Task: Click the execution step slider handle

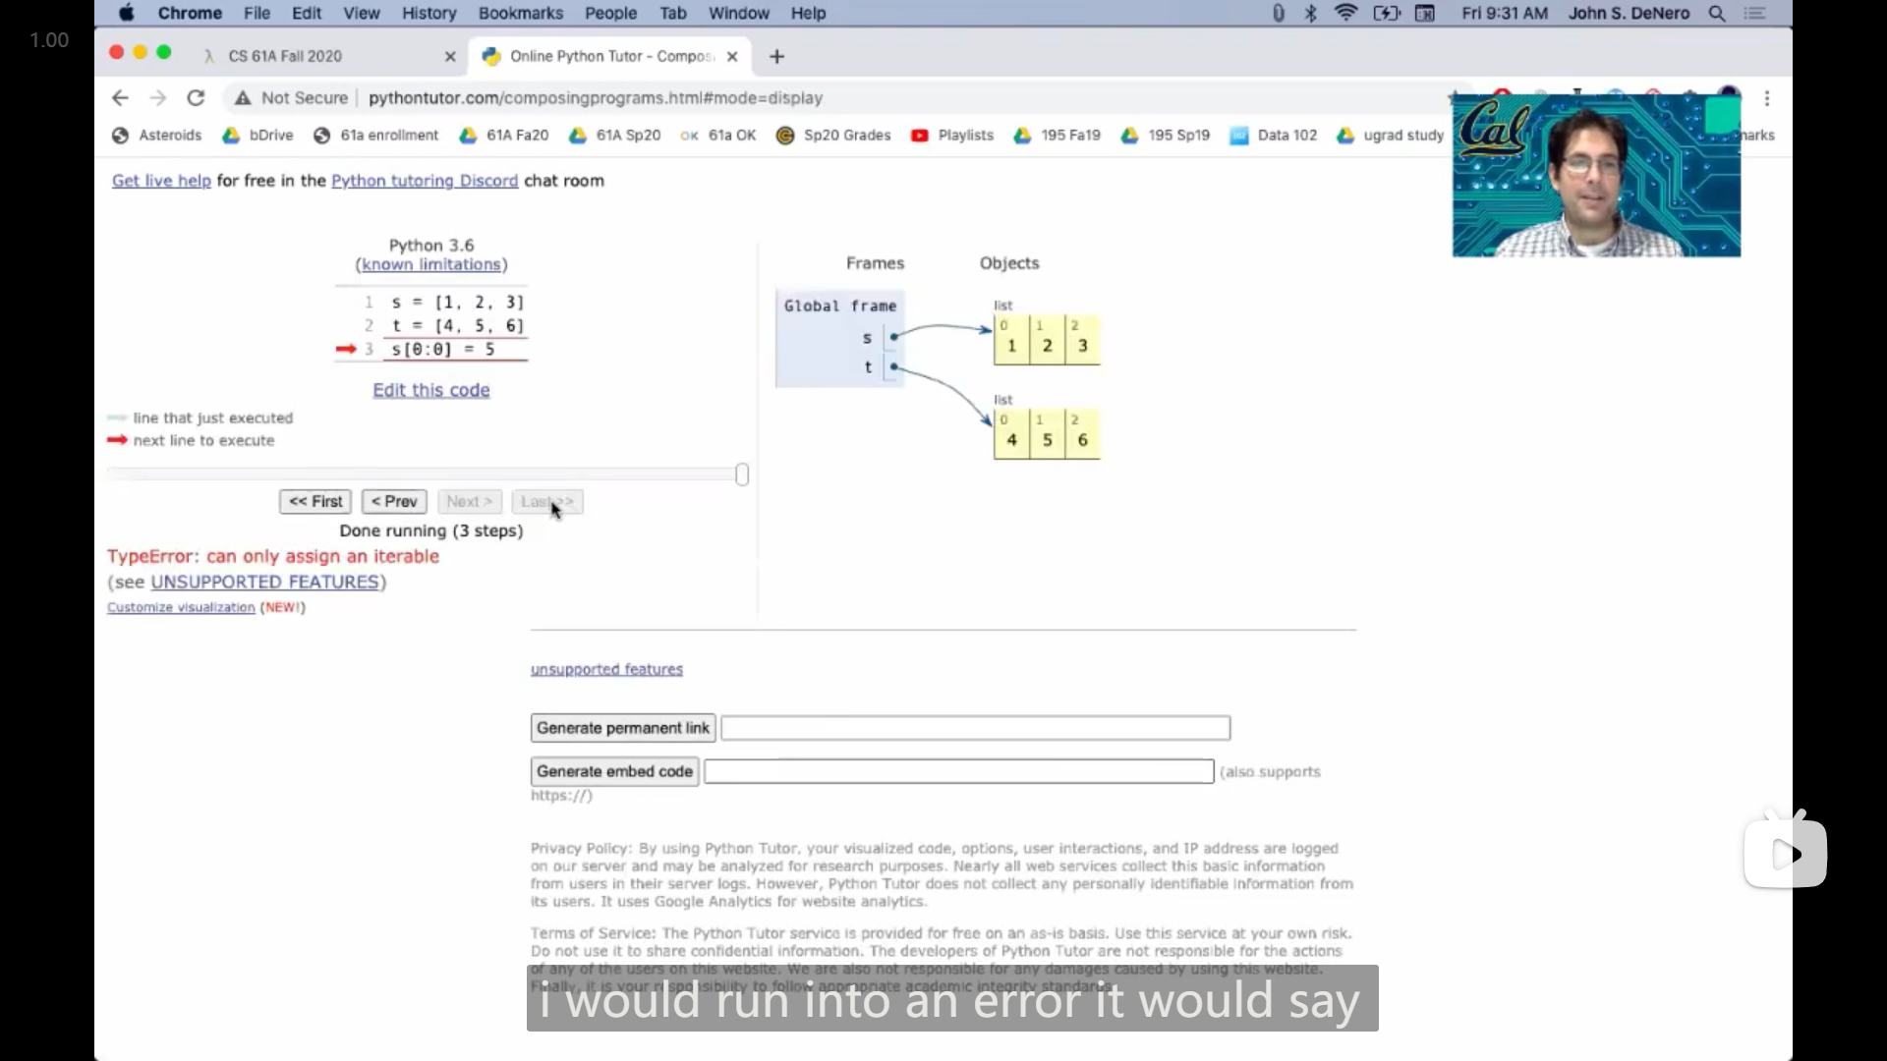Action: 742,475
